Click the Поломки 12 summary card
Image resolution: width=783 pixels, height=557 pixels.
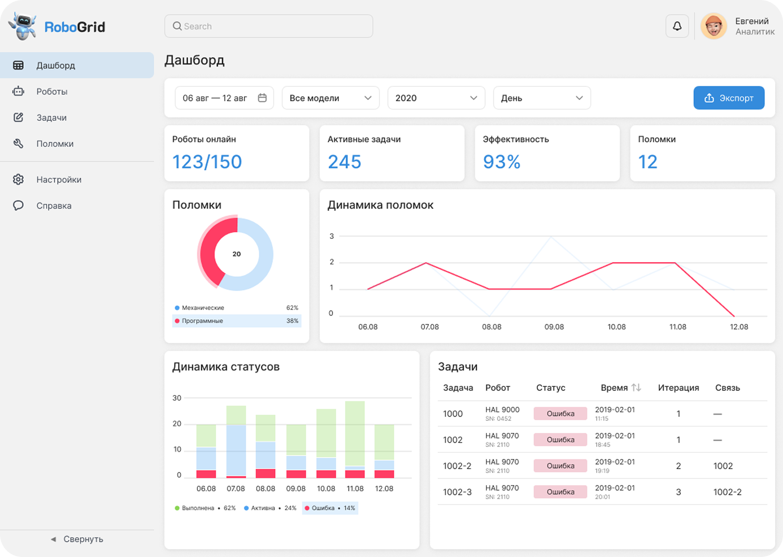pyautogui.click(x=702, y=153)
